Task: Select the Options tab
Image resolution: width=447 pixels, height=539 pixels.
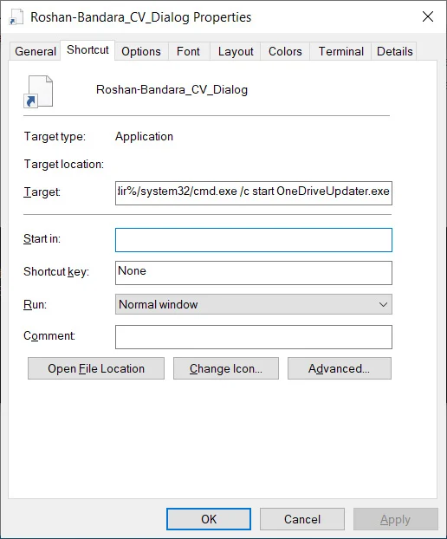Action: click(141, 52)
